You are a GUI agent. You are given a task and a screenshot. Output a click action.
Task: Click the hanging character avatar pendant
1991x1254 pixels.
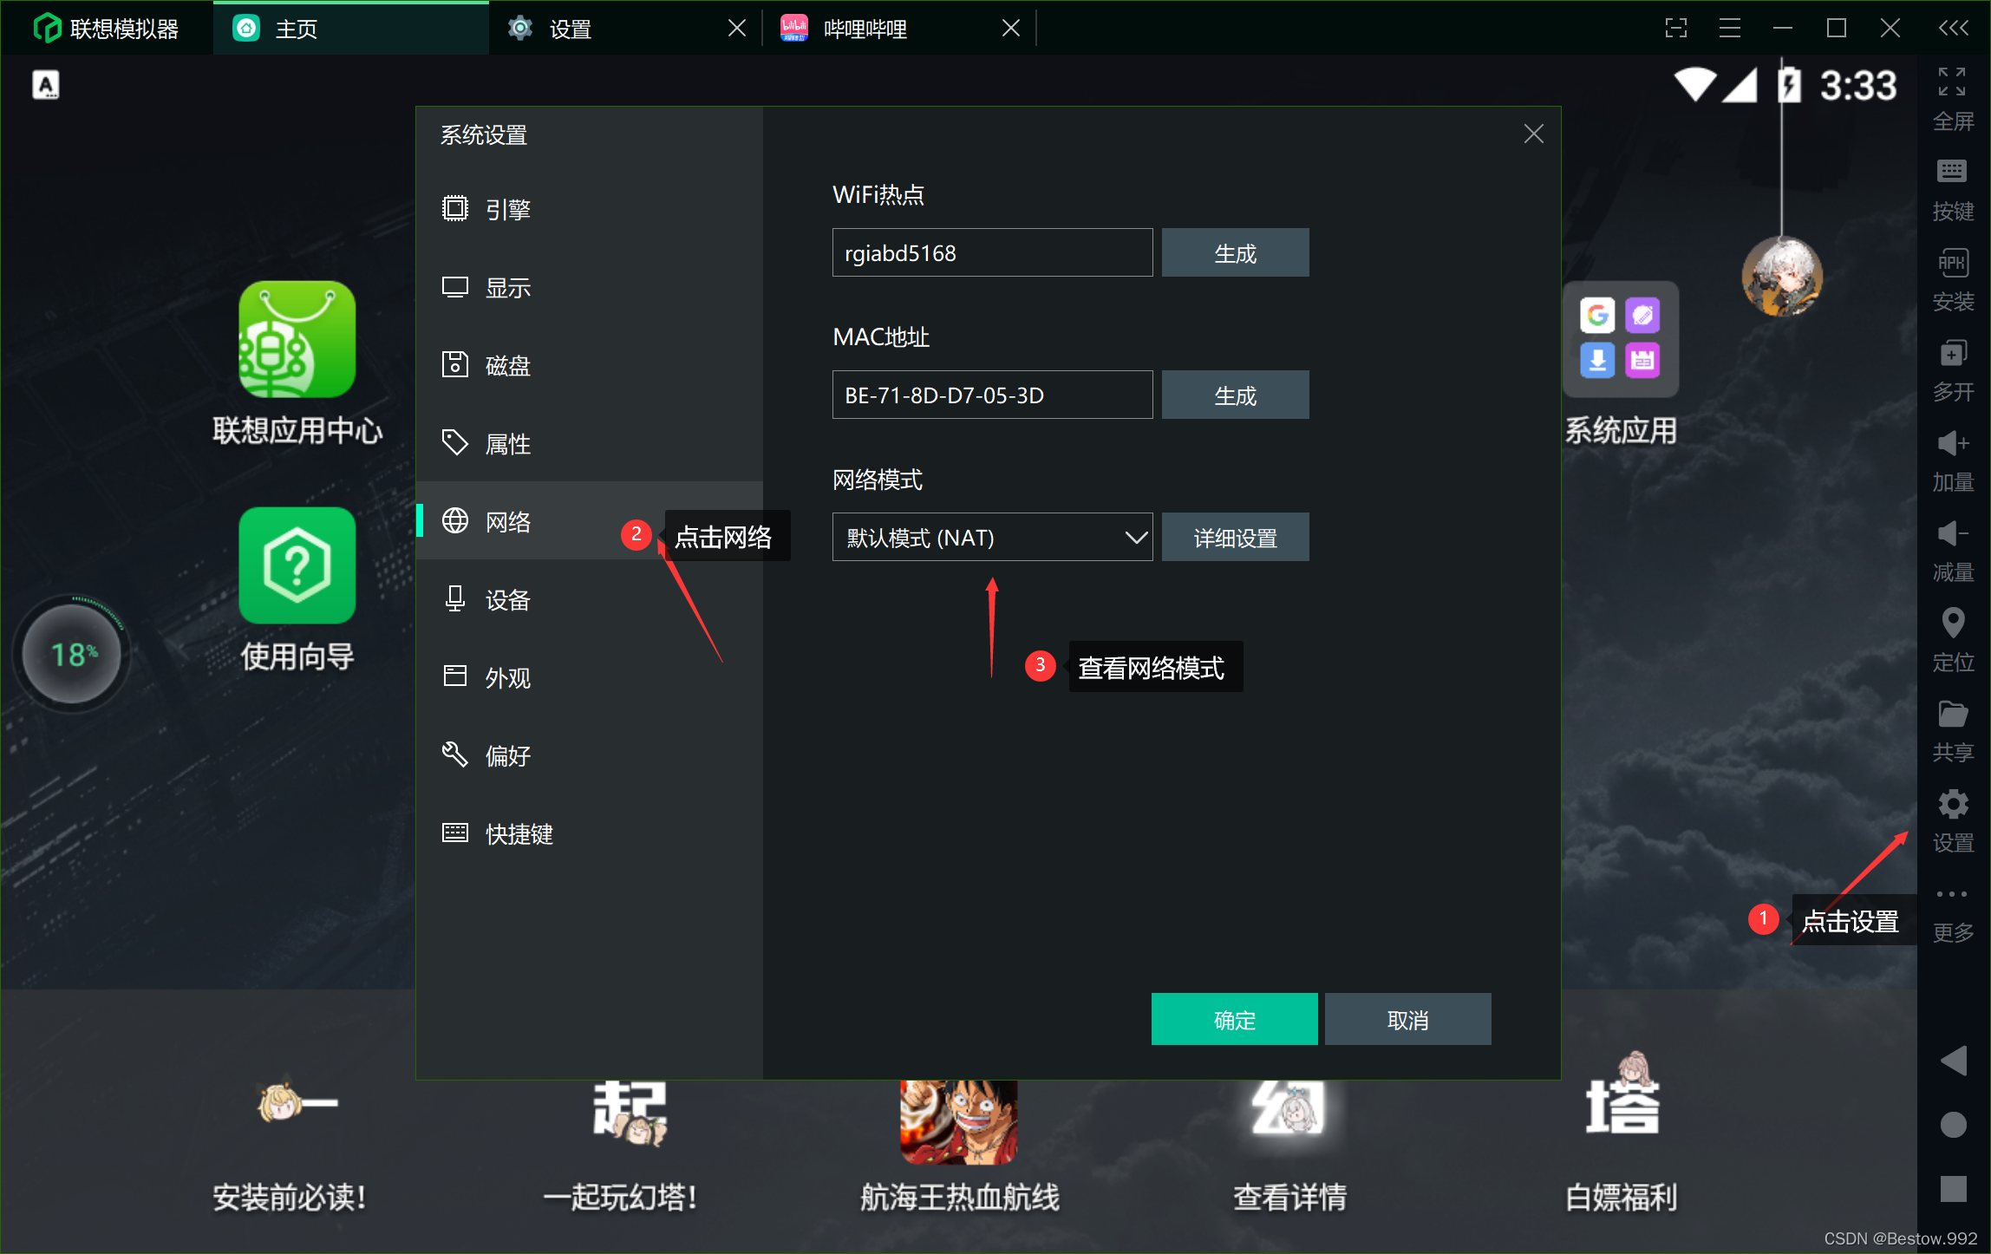[1782, 276]
